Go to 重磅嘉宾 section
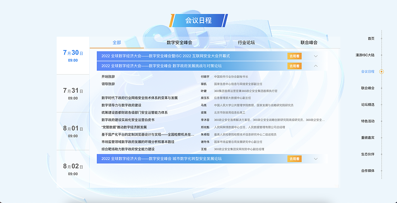397x203 pixels. [368, 138]
